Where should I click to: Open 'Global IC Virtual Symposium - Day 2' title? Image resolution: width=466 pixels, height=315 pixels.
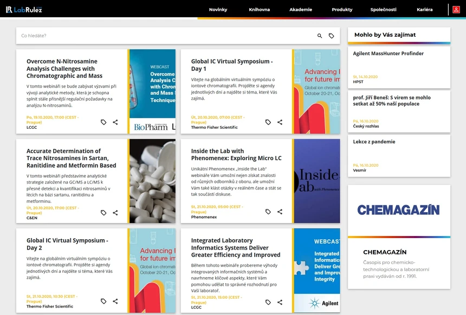67,244
